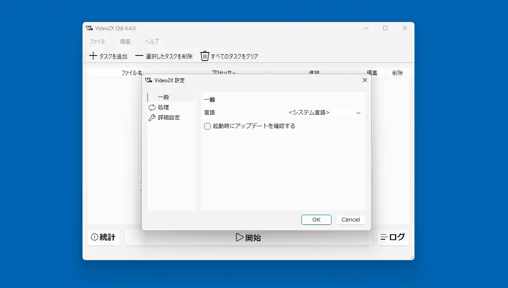Minimize the Video2X main window
The height and width of the screenshot is (288, 508).
366,28
